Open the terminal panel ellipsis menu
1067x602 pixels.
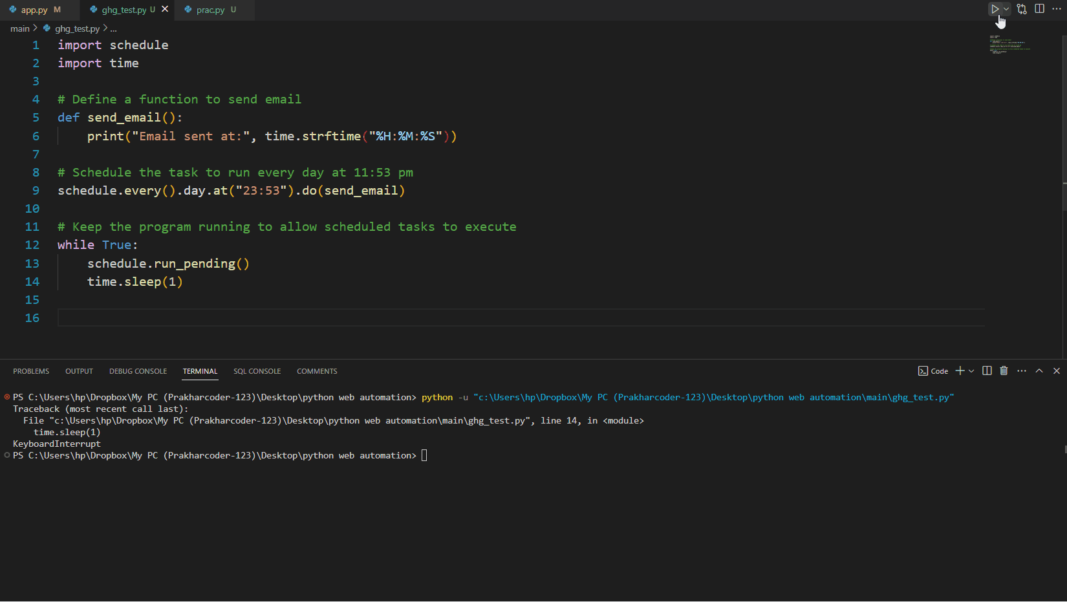[x=1021, y=371]
